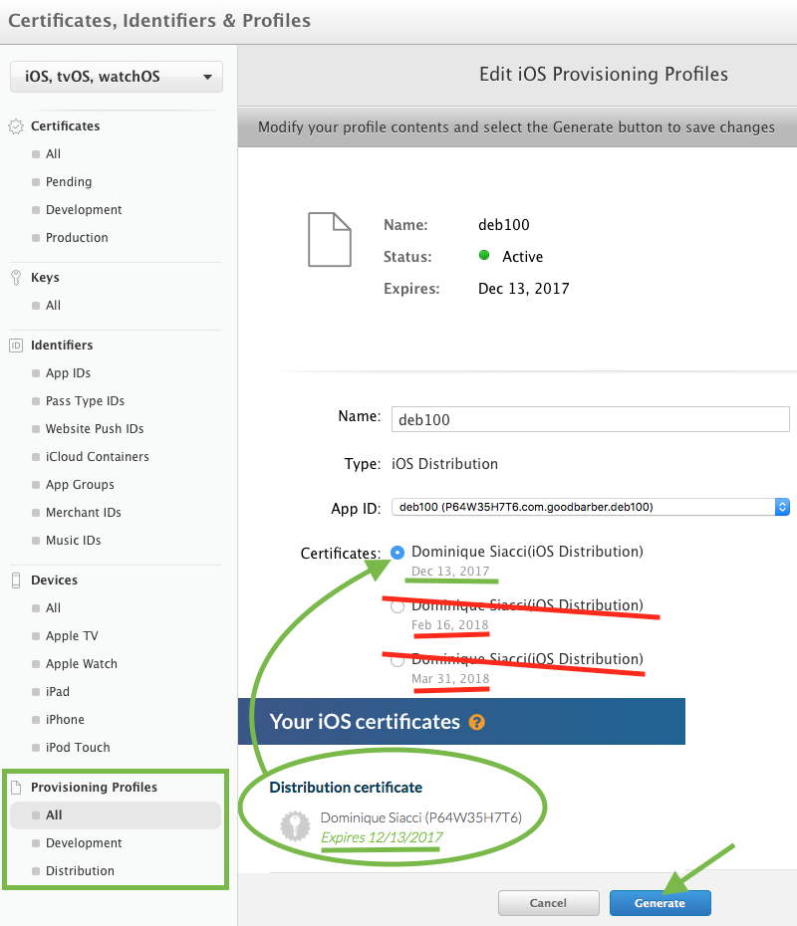Open Distribution under Provisioning Profiles
Image resolution: width=797 pixels, height=926 pixels.
[x=80, y=871]
